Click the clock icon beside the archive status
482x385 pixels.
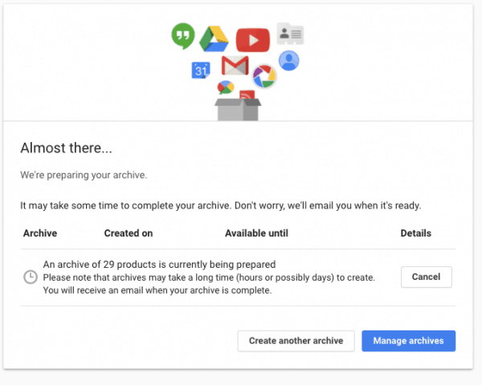point(31,277)
